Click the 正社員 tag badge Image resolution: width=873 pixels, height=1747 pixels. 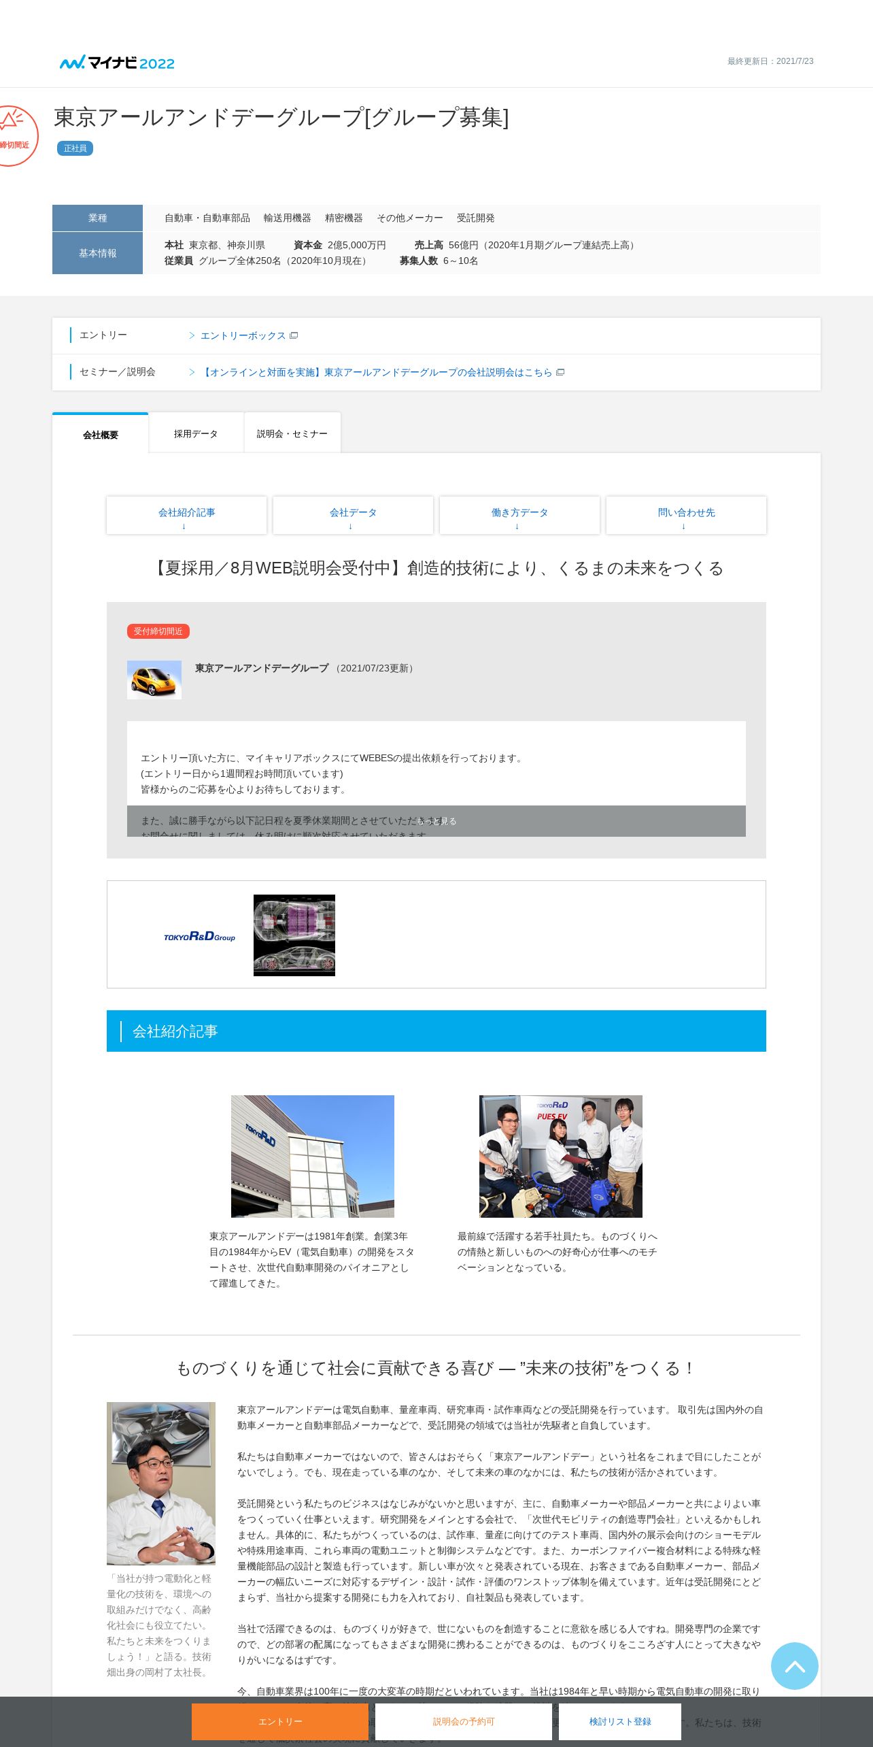(x=75, y=148)
